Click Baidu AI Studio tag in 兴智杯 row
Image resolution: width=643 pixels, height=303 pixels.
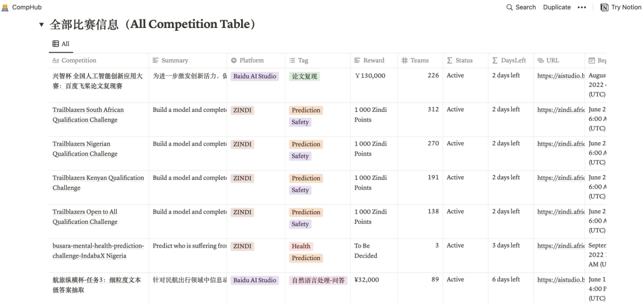pyautogui.click(x=255, y=76)
